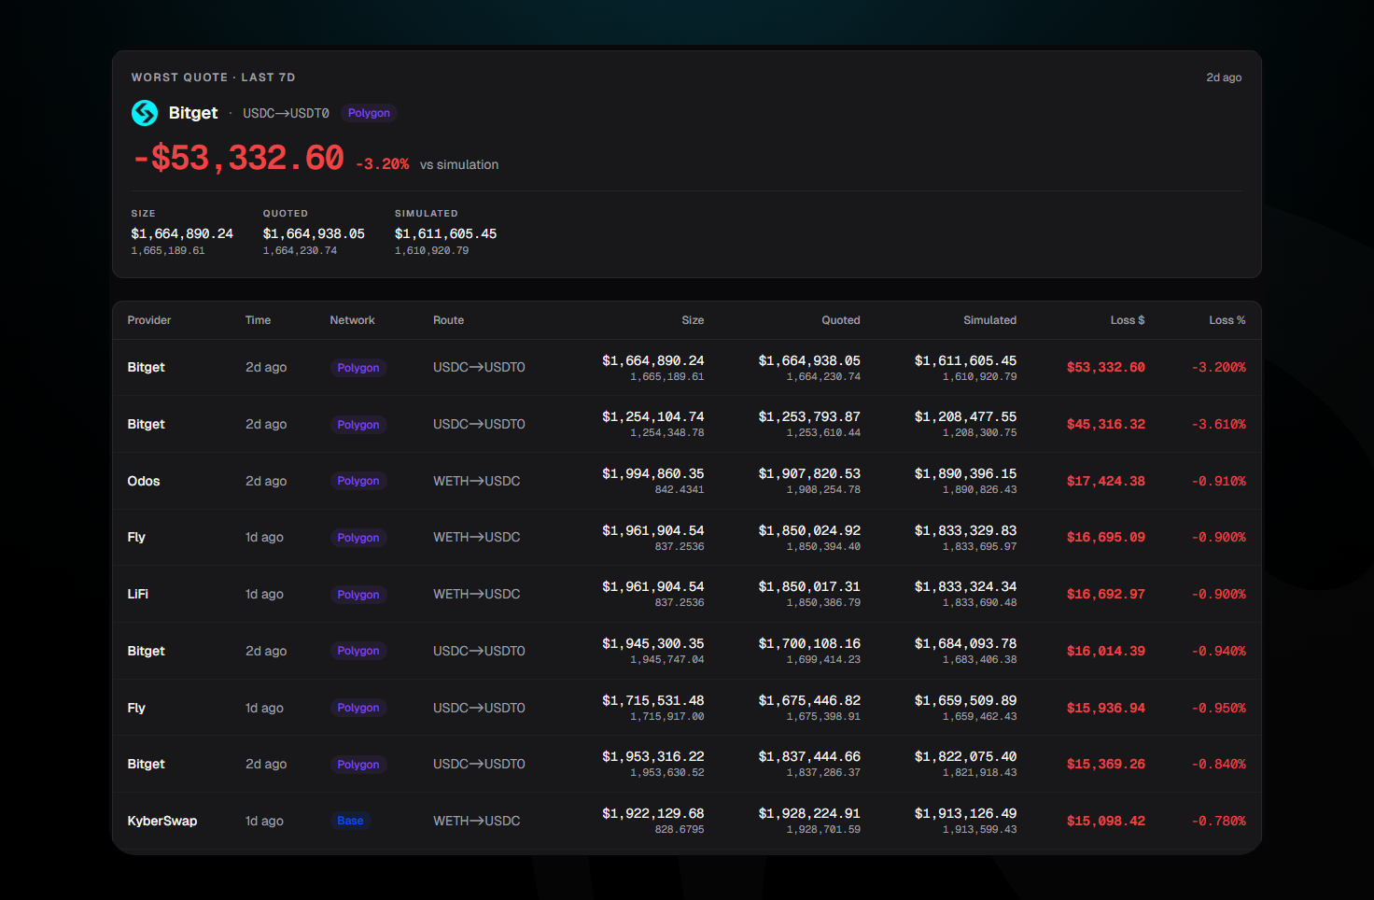Select the Polygon badge in worst quote card
This screenshot has height=900, width=1374.
(x=369, y=113)
